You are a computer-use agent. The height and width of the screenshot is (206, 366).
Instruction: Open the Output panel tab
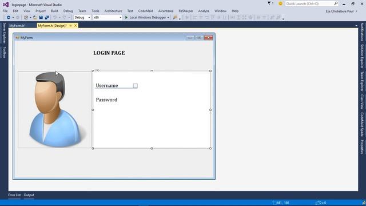click(29, 195)
